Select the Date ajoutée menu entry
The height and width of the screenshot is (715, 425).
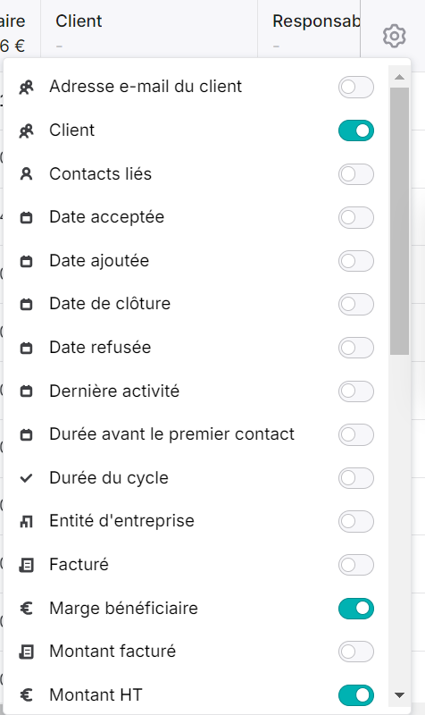point(196,261)
